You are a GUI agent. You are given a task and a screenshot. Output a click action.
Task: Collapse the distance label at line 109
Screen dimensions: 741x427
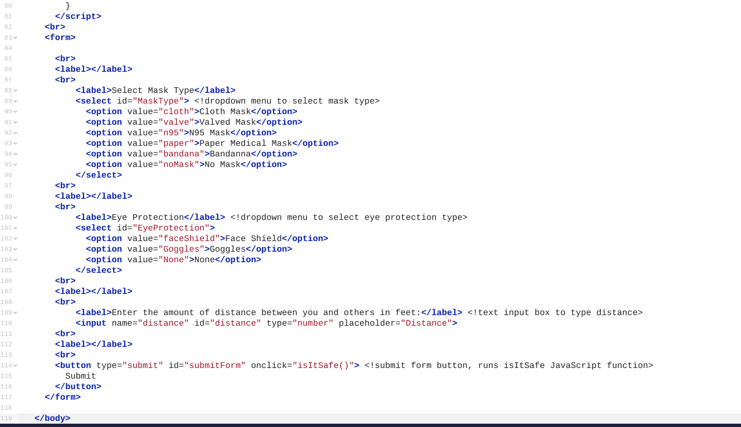pos(15,313)
